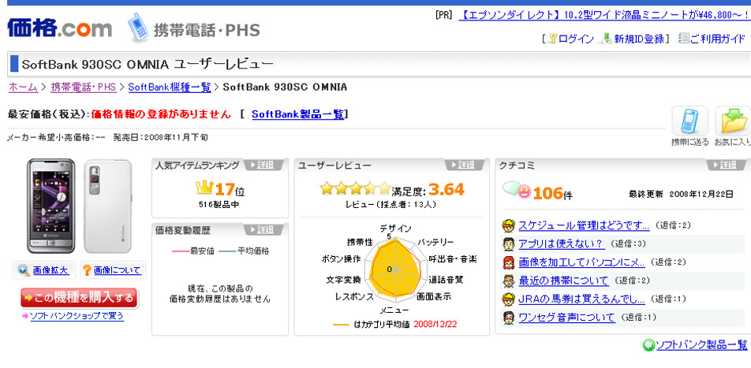Open thread 最近の携帯について

click(x=563, y=281)
